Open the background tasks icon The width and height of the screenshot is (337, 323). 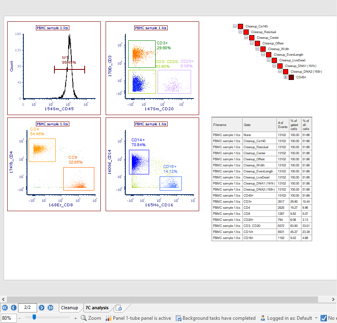179,318
